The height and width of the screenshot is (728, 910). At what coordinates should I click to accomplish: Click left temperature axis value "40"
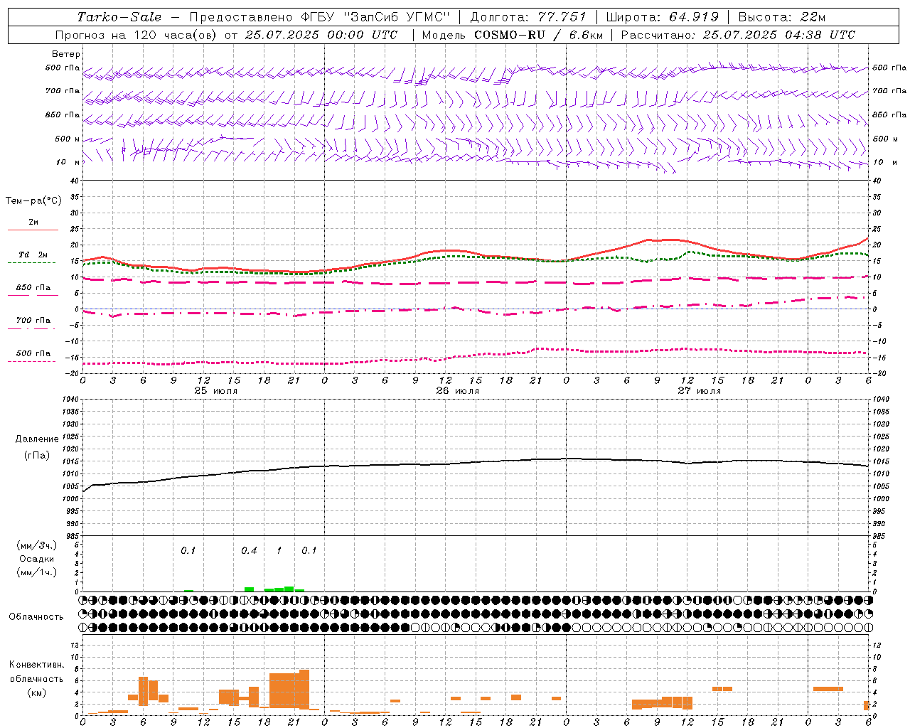coord(75,181)
